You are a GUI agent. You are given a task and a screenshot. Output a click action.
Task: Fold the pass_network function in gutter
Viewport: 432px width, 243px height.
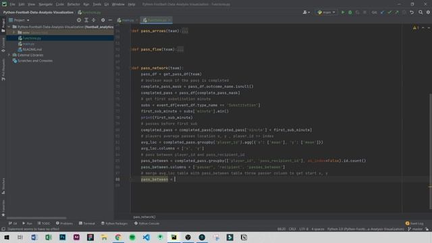tap(132, 68)
